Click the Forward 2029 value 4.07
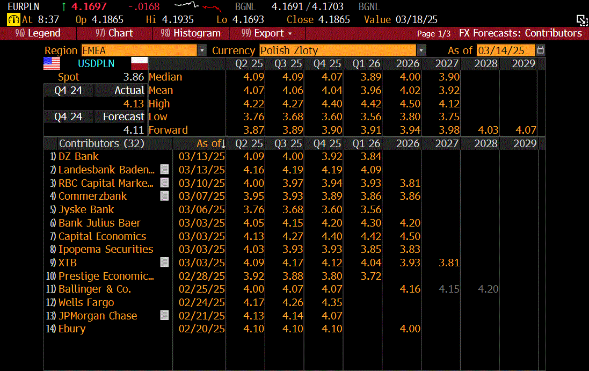Viewport: 589px width, 371px height. (526, 130)
